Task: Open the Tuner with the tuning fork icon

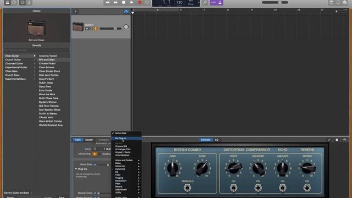Action: (x=205, y=2)
